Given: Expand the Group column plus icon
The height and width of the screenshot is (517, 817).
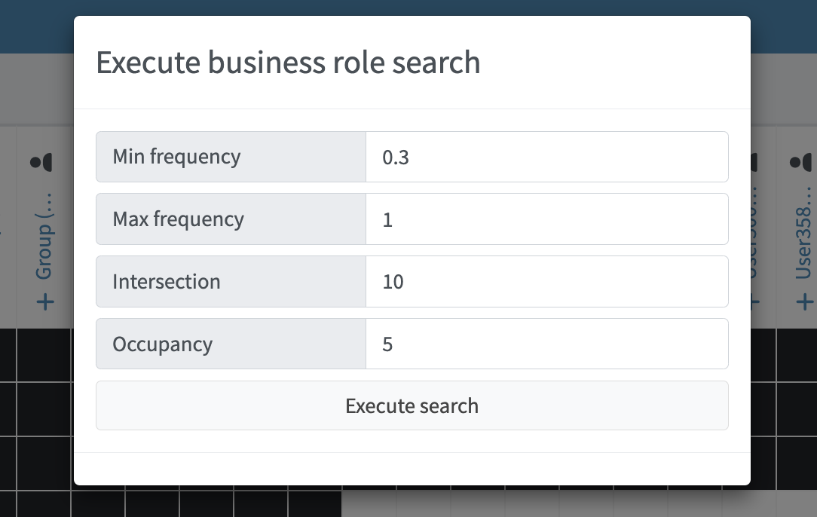Looking at the screenshot, I should pos(45,302).
